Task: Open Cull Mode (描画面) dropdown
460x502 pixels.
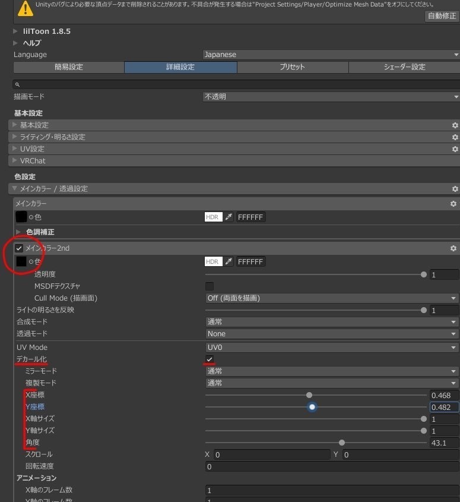Action: [332, 298]
